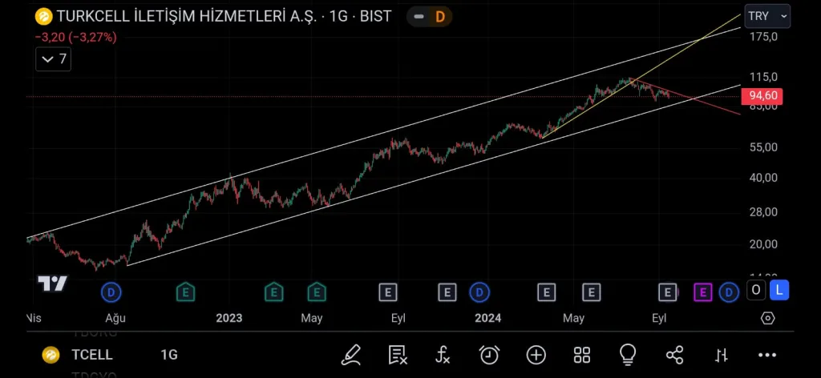Tap the 2023 label on the time axis
Screen dimensions: 821x378
click(x=229, y=319)
